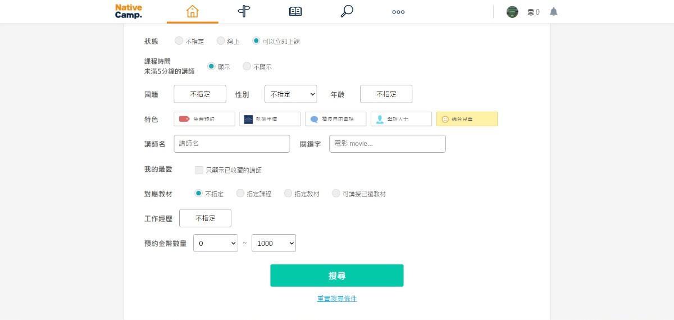
Task: Click the Native Camp logo
Action: [x=129, y=11]
